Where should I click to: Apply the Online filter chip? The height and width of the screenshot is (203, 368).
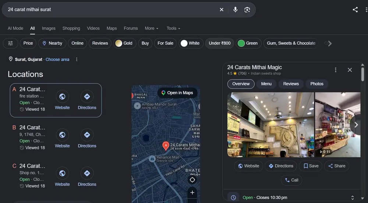coord(77,43)
